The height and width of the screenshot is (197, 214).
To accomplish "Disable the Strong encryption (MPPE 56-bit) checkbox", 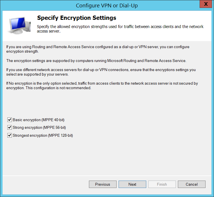I will tap(10, 127).
